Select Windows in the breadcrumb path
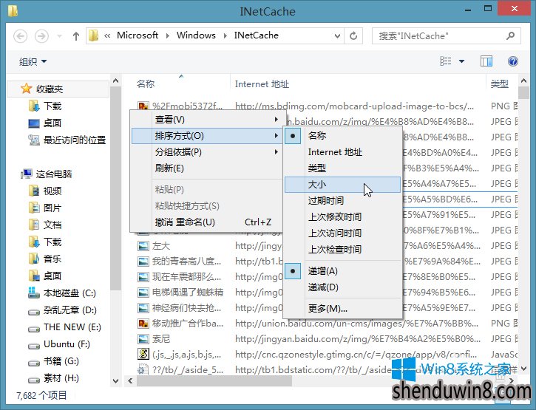536x410 pixels. [x=196, y=35]
